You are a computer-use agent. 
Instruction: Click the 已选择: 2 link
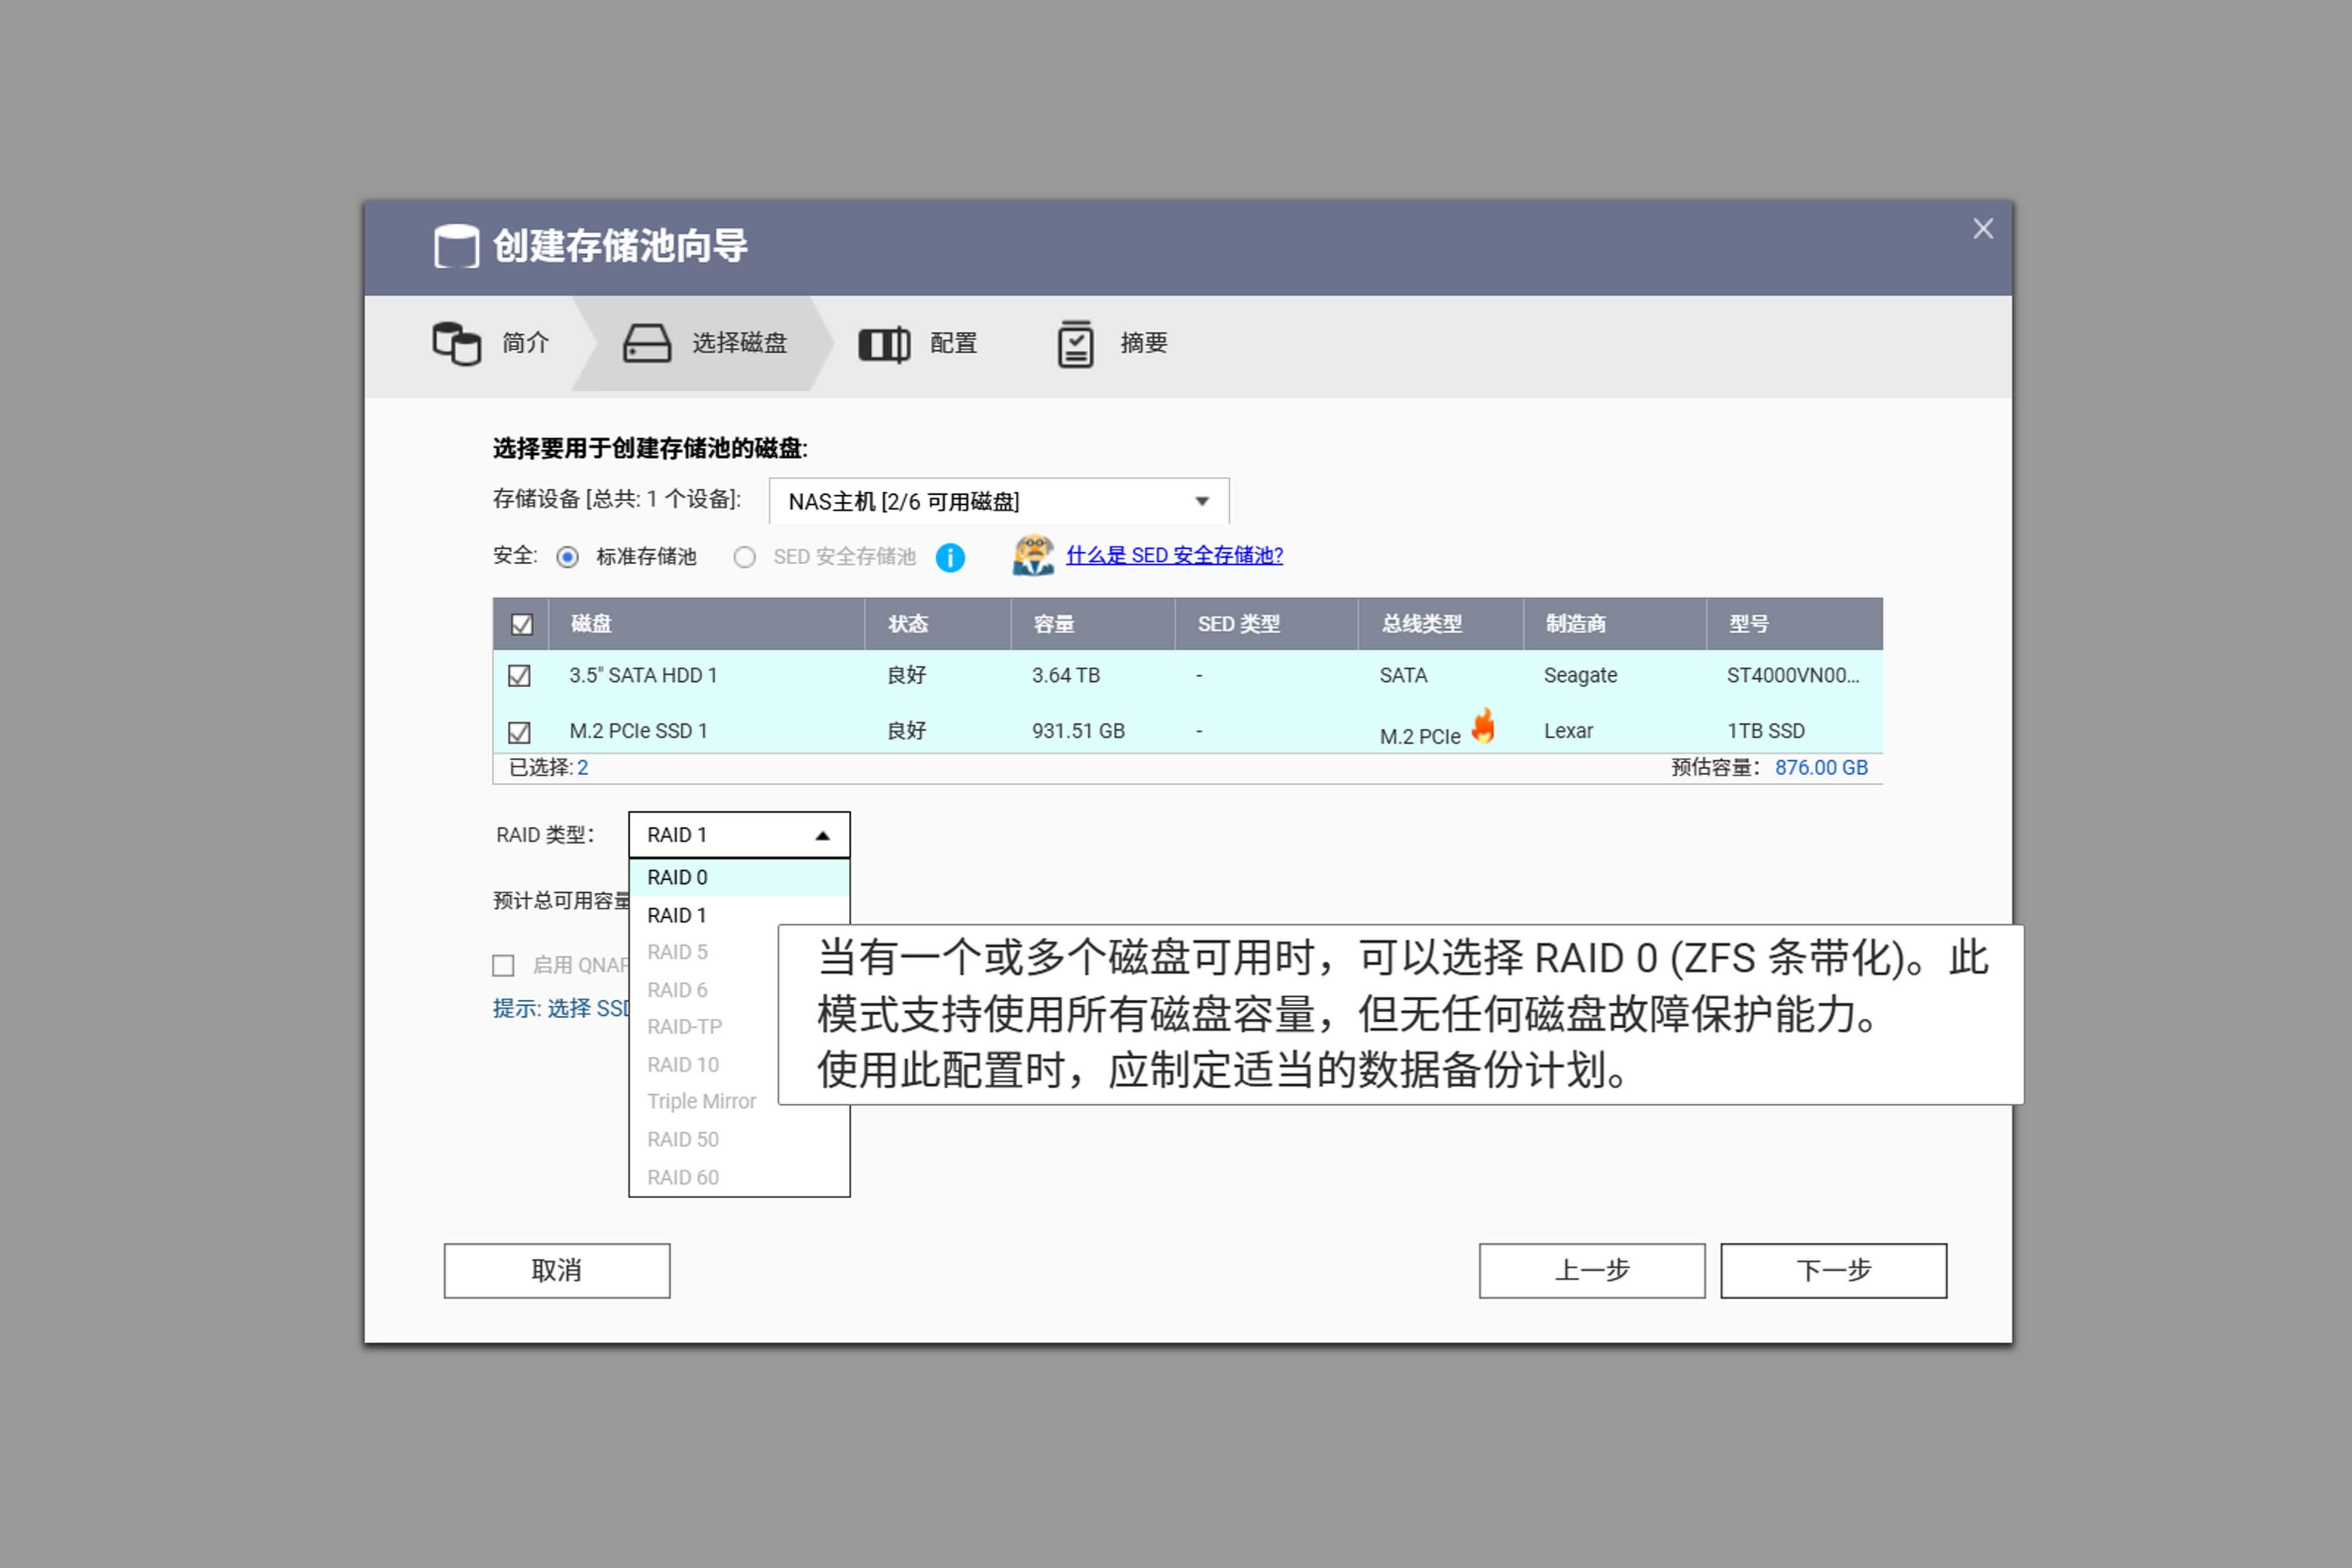[584, 767]
